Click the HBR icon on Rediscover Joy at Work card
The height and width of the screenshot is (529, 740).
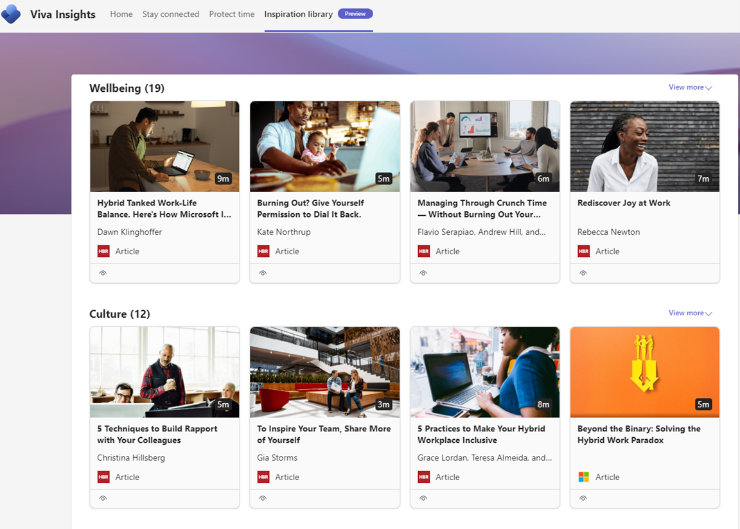point(584,251)
